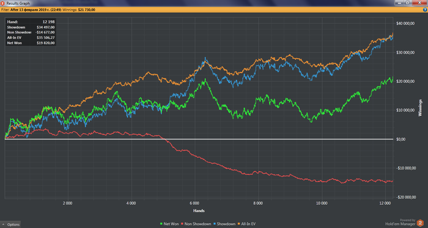Click the 8 000 hands axis label
Viewport: 428px width, 228px height.
[258, 203]
